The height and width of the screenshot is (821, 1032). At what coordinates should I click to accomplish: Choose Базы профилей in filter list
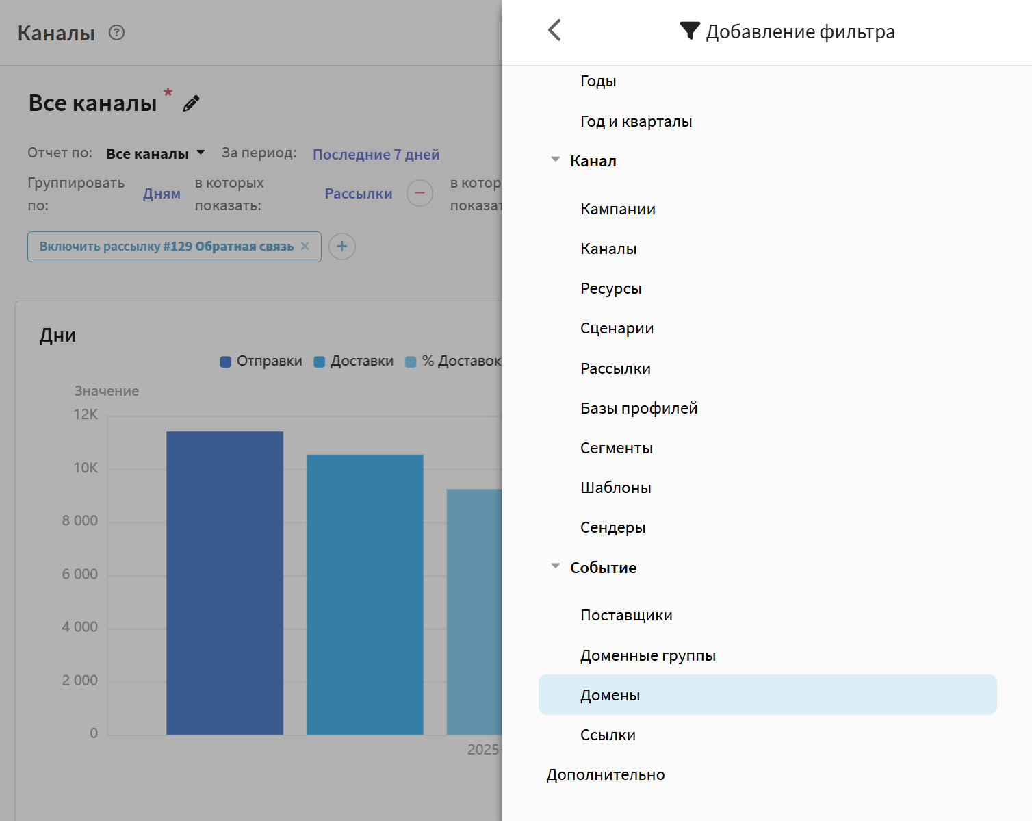click(x=638, y=408)
